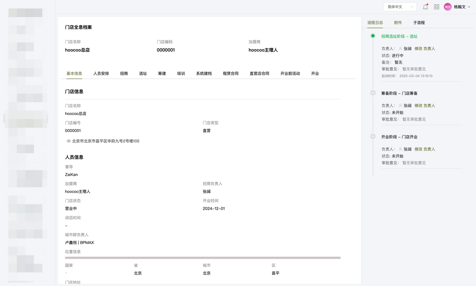Switch to the 附件 tab
Image resolution: width=476 pixels, height=286 pixels.
click(x=398, y=23)
